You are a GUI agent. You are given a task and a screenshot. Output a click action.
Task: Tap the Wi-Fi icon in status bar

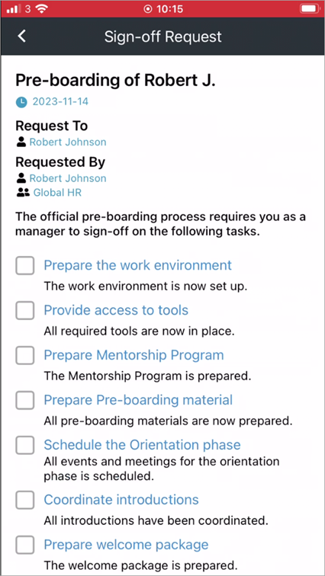[43, 9]
